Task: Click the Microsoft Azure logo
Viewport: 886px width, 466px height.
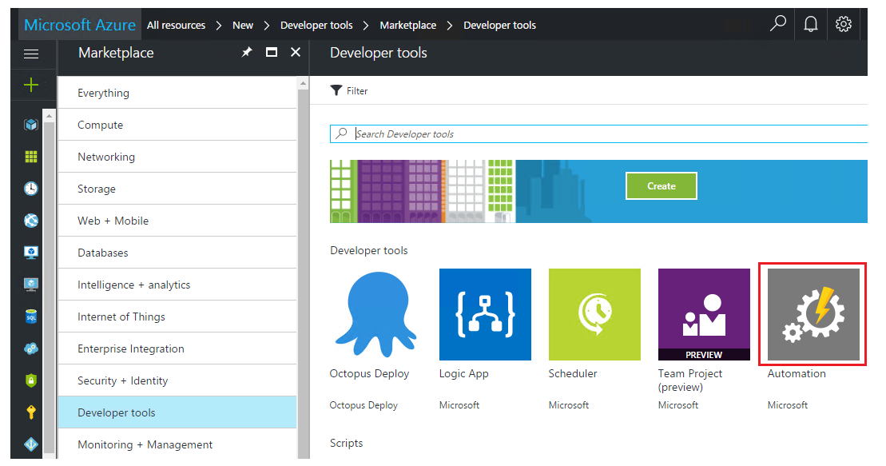Action: 80,25
